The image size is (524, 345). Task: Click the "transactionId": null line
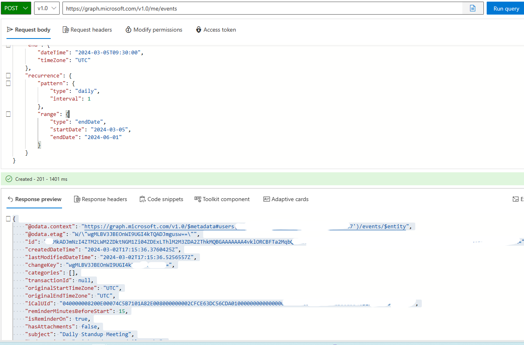pos(60,281)
